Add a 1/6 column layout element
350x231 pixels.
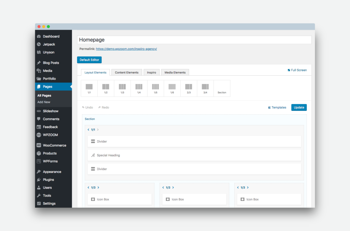point(172,88)
